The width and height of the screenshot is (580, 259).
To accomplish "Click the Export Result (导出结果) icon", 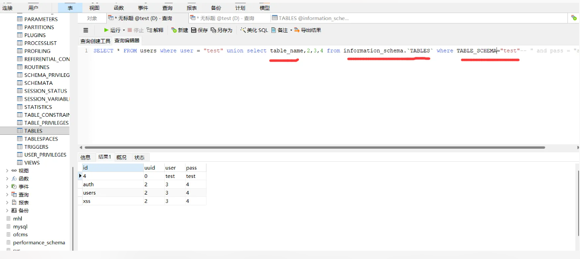I will click(x=296, y=30).
